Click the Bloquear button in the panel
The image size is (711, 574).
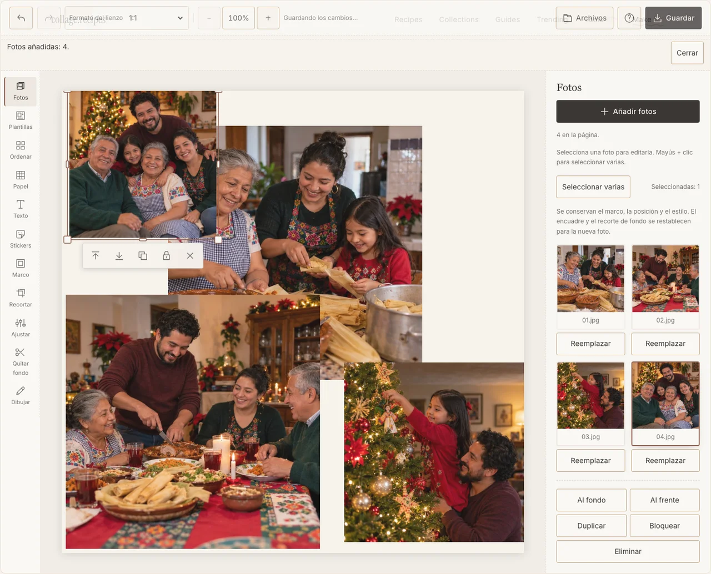pos(665,526)
